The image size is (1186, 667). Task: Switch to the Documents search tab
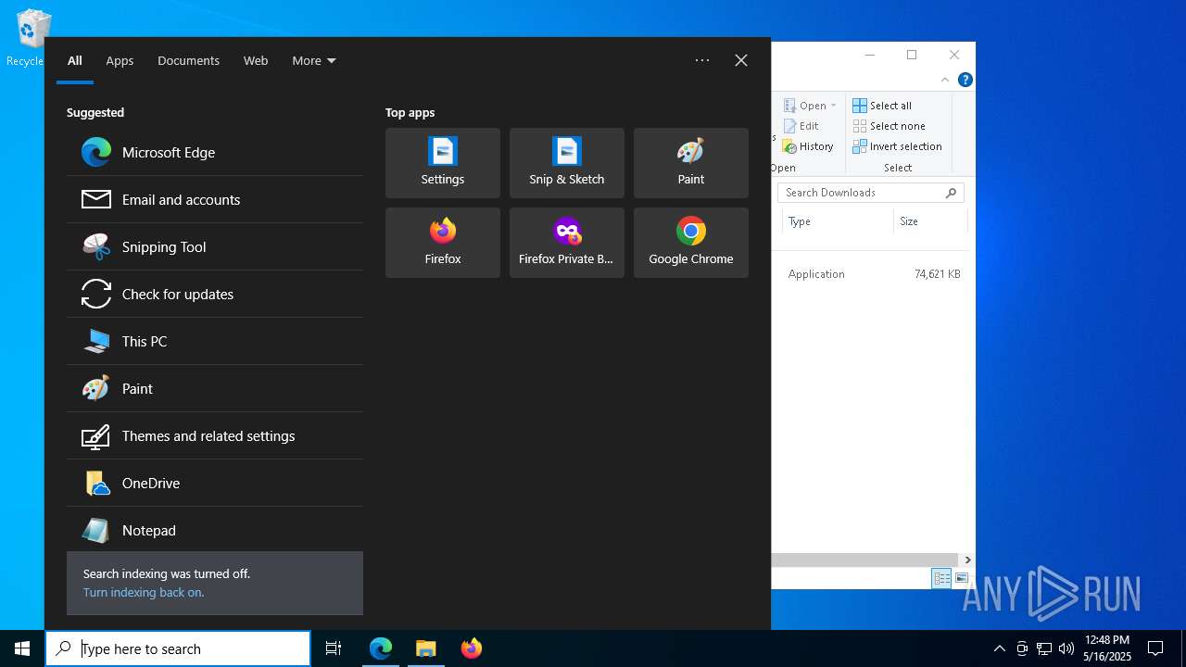pos(188,60)
